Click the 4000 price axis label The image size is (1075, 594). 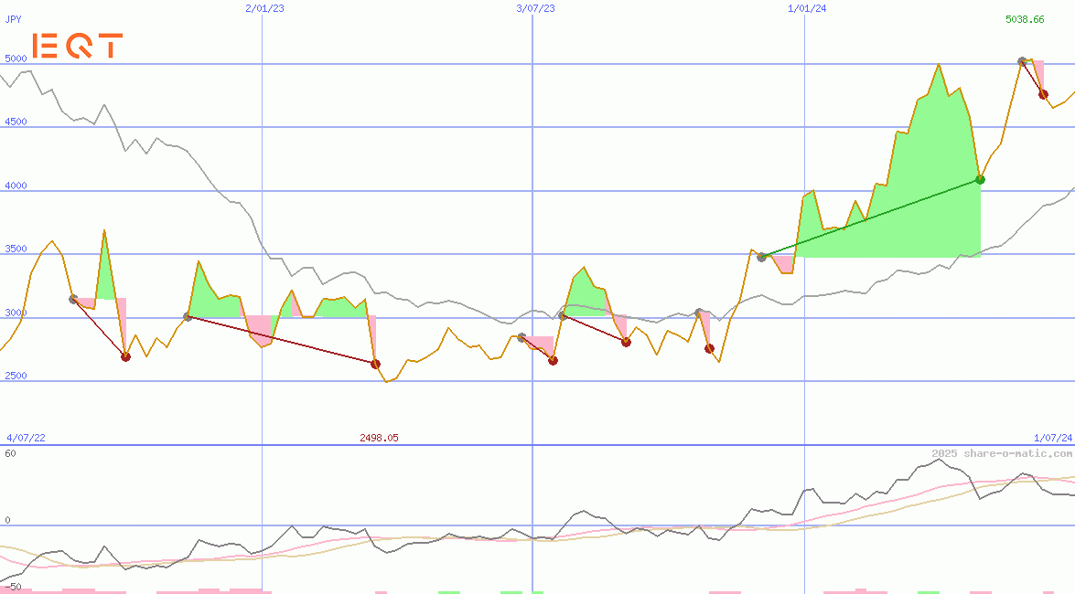[x=16, y=186]
